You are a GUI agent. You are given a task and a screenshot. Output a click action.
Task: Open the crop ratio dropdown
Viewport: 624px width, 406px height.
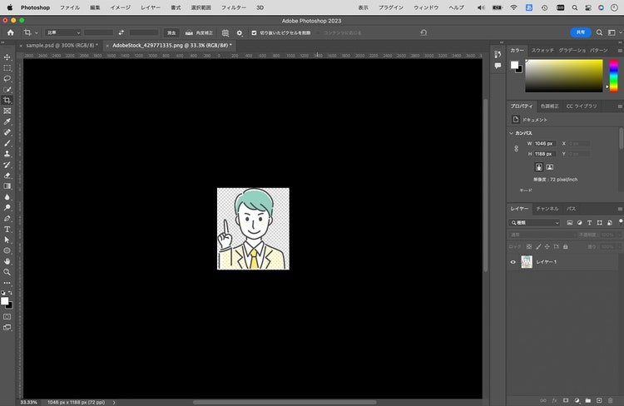[63, 32]
